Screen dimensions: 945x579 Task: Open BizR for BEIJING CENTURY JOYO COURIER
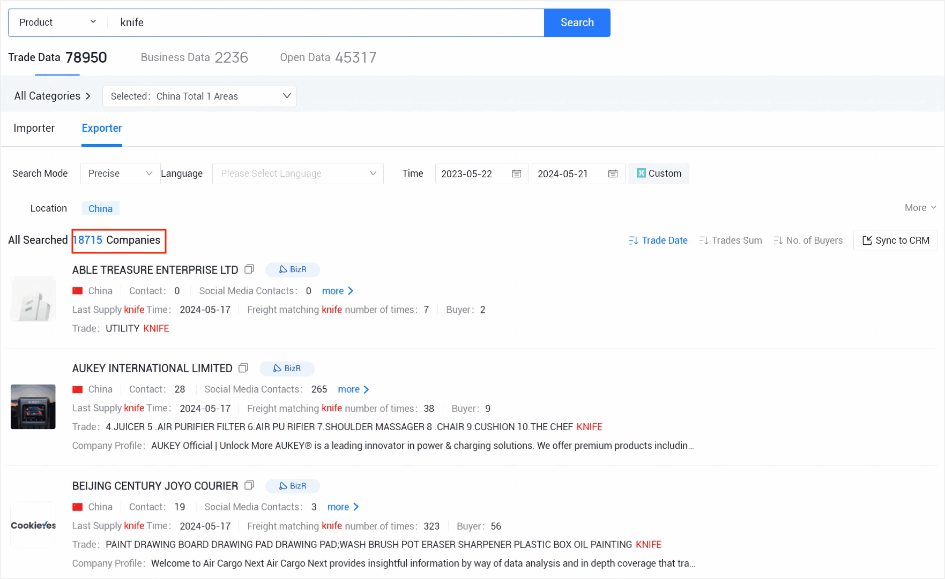(x=293, y=486)
